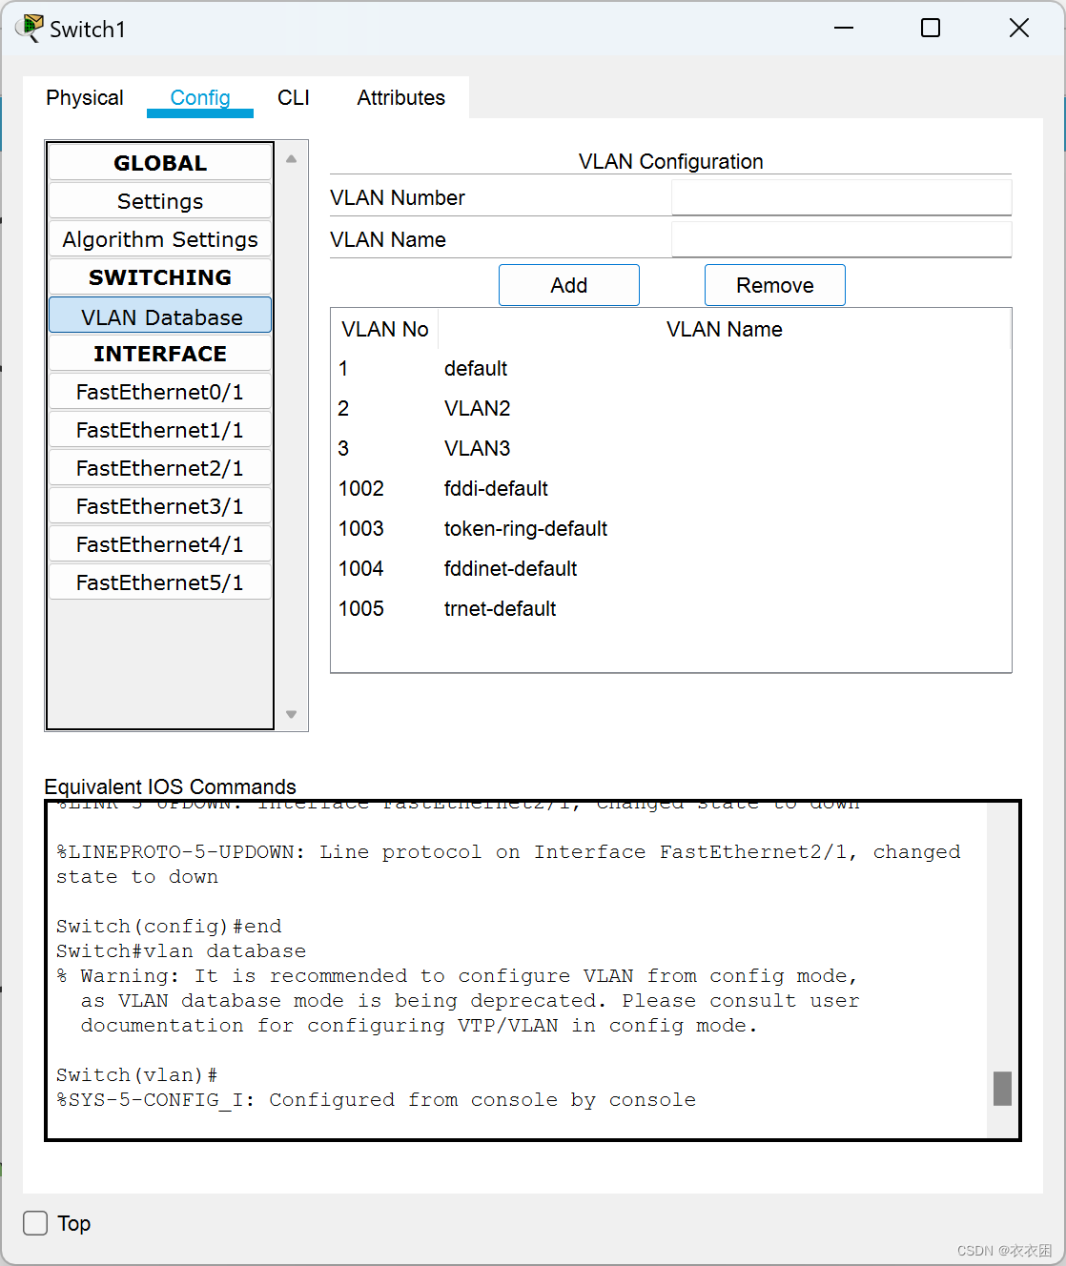
Task: Click the sidebar scroll up arrow
Action: coord(292,158)
